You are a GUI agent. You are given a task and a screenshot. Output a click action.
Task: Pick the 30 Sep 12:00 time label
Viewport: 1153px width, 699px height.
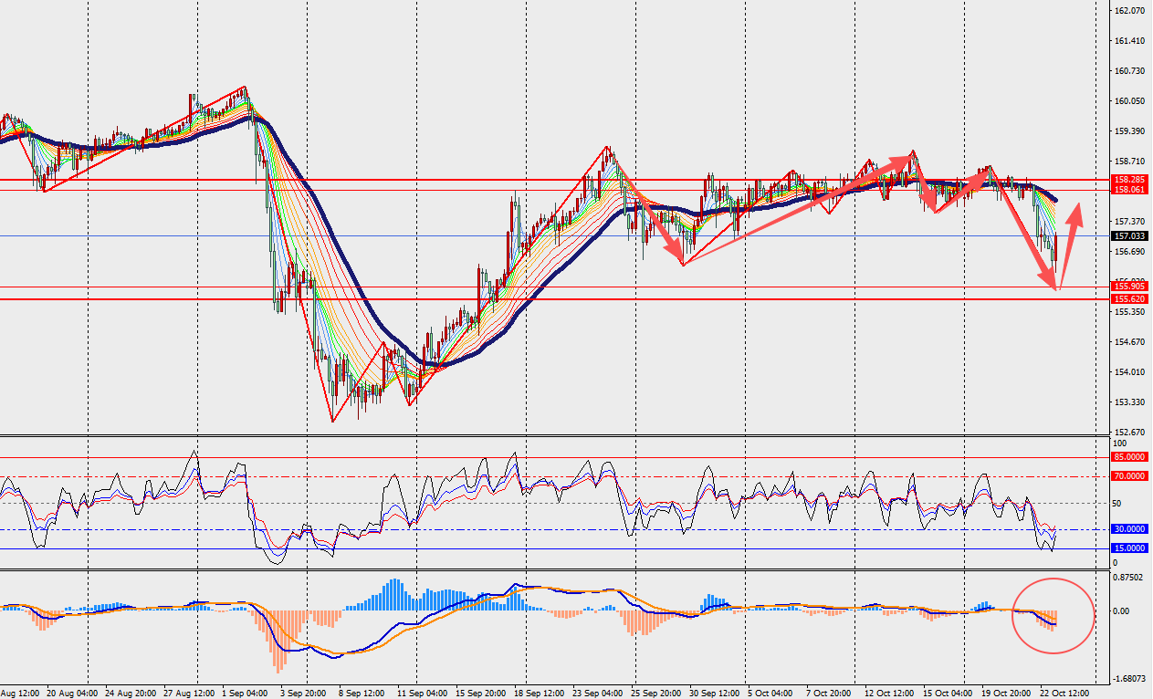(713, 693)
